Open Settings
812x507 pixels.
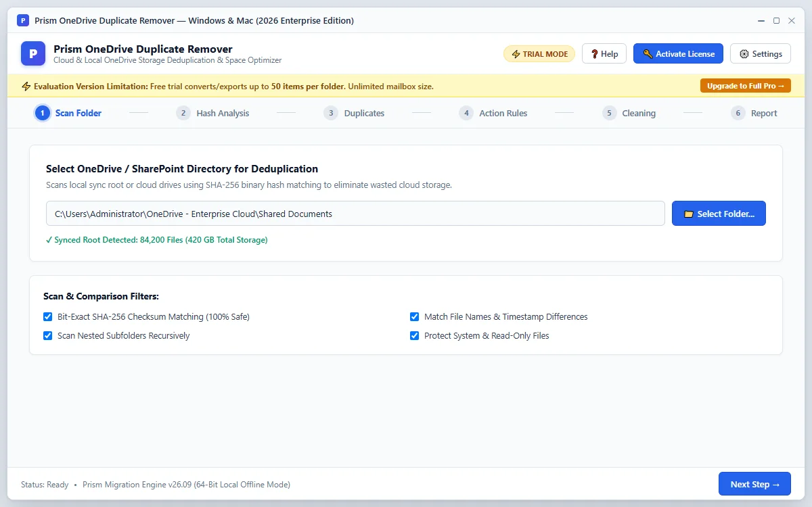pos(761,54)
